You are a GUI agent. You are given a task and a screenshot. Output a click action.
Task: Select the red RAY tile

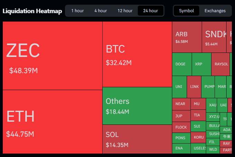tap(226, 144)
